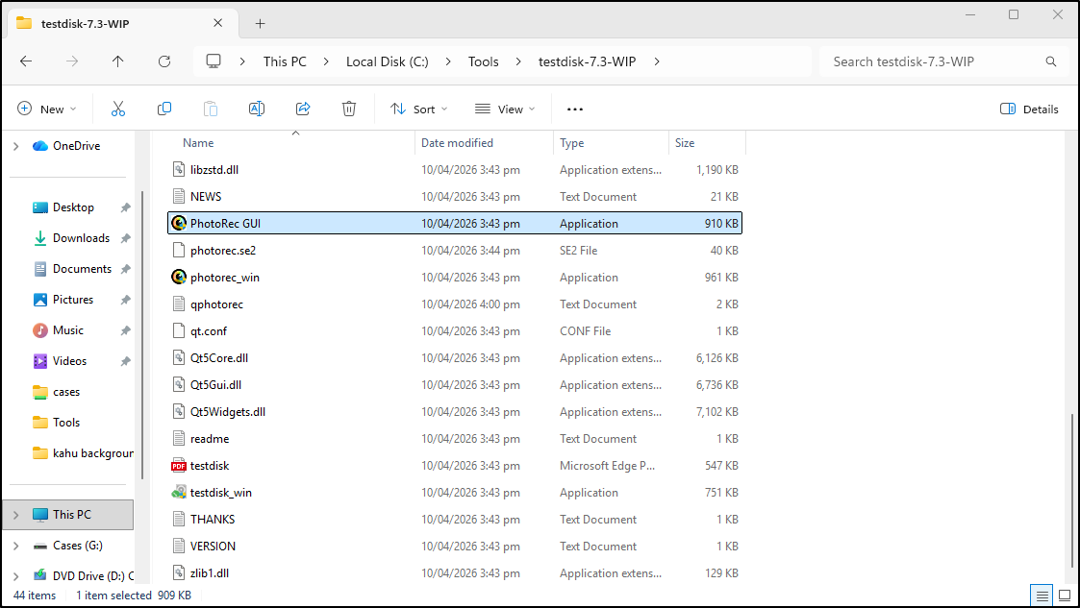
Task: Expand the This PC tree node
Action: click(x=15, y=515)
